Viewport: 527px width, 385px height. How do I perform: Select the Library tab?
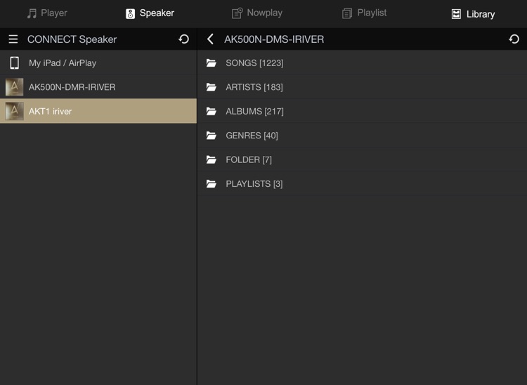click(473, 14)
